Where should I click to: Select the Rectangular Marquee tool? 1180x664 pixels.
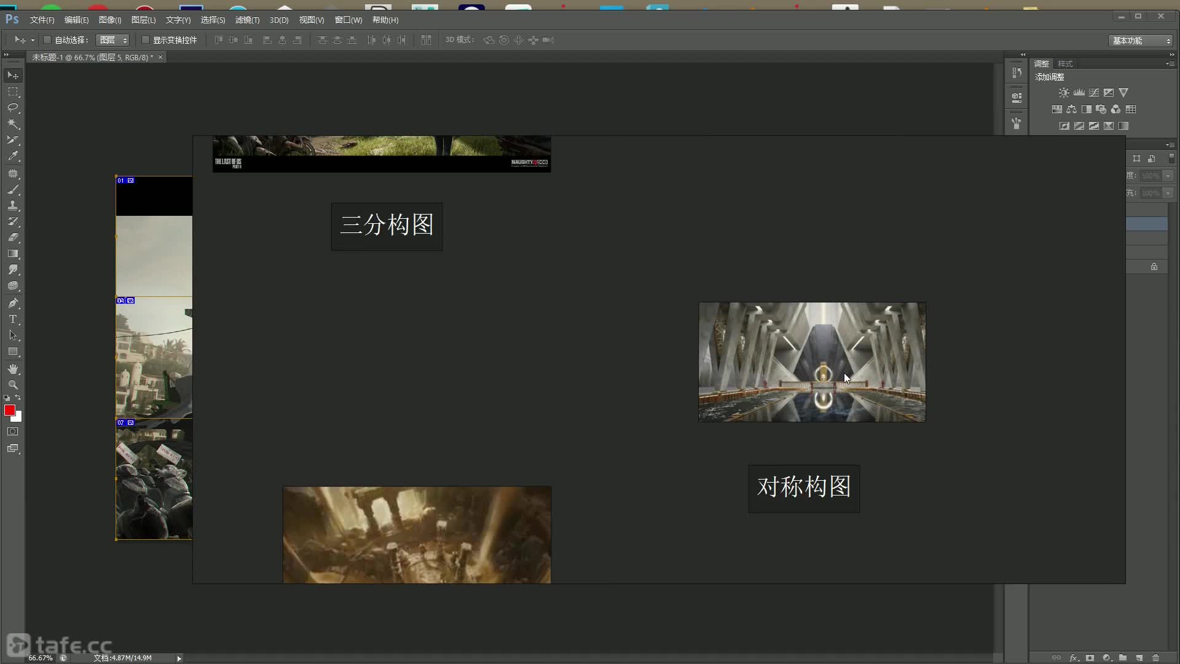point(13,92)
